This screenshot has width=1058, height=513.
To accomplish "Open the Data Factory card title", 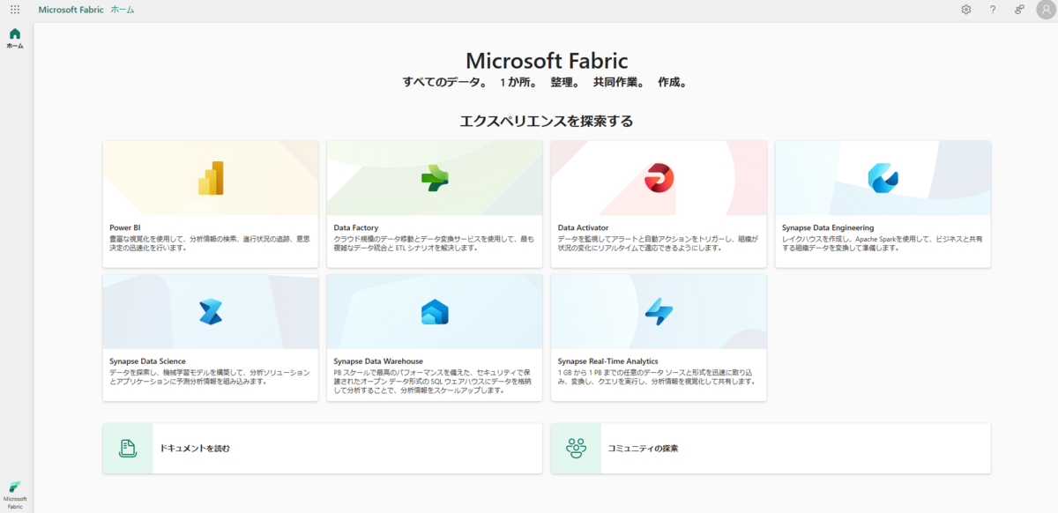I will point(355,227).
